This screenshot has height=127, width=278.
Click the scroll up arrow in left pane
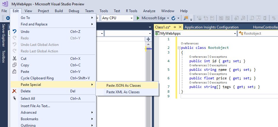click(x=148, y=44)
